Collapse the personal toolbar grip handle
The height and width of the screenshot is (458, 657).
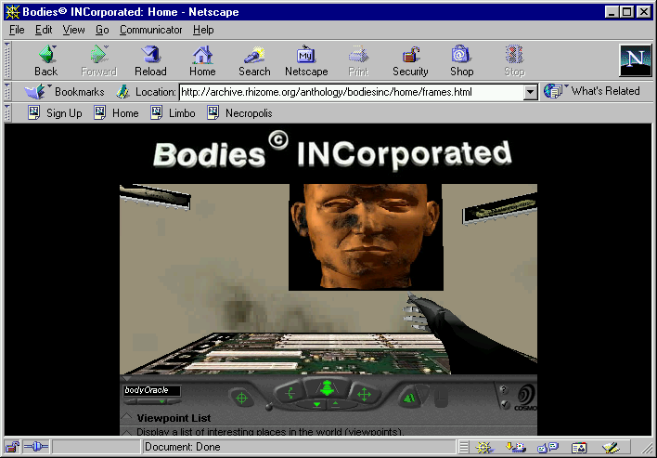tap(7, 112)
